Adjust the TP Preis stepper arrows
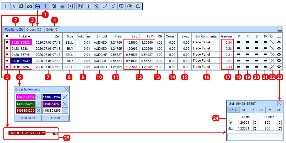This screenshot has width=286, height=143. [x=255, y=122]
